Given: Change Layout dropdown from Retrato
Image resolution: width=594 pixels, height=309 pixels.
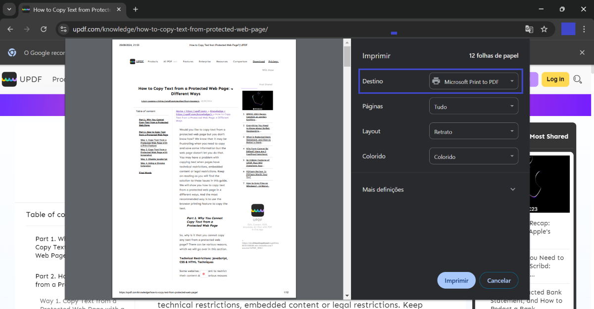Looking at the screenshot, I should (474, 131).
